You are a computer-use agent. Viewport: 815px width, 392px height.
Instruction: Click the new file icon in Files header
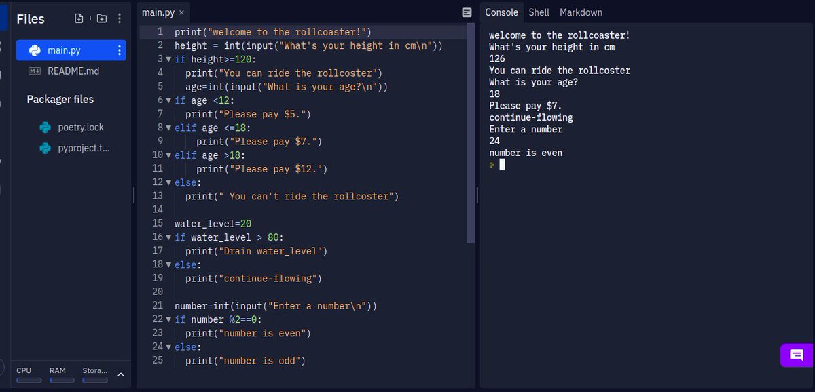[79, 18]
